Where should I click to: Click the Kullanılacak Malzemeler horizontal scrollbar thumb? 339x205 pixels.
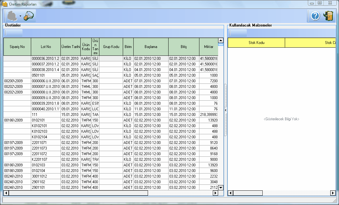point(248,193)
